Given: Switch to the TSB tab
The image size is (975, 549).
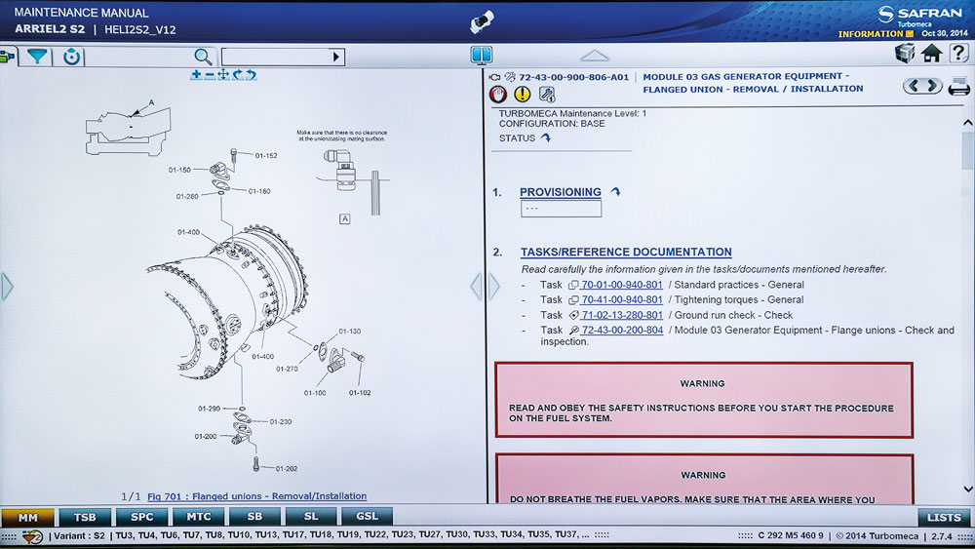Looking at the screenshot, I should 85,517.
